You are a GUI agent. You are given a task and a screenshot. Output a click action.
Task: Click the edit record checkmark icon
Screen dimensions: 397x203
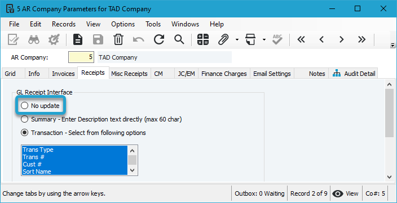tap(13, 39)
